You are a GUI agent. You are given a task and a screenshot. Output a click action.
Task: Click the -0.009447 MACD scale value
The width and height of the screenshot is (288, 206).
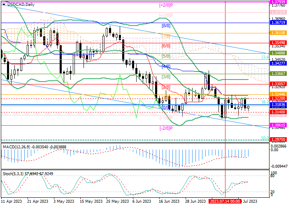click(279, 166)
